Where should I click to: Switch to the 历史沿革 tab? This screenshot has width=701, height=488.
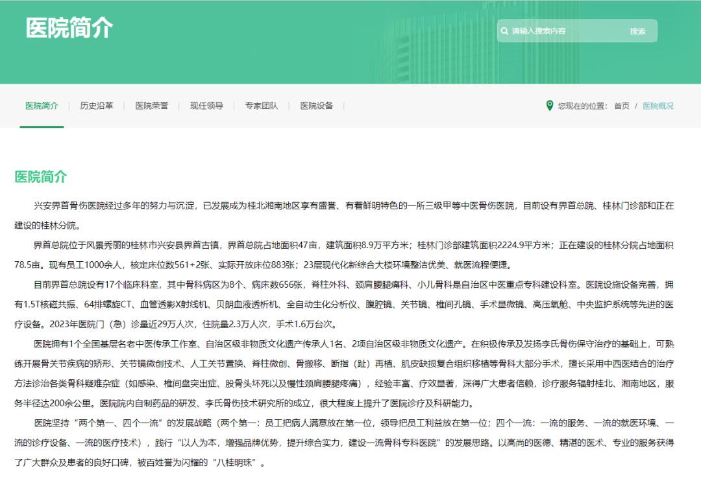[97, 106]
